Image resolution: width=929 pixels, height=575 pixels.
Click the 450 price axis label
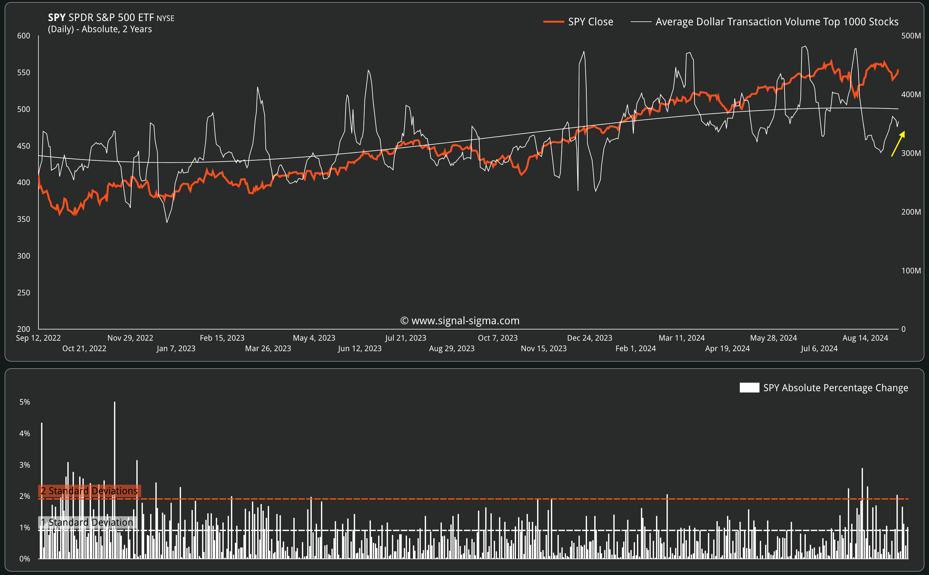click(23, 146)
